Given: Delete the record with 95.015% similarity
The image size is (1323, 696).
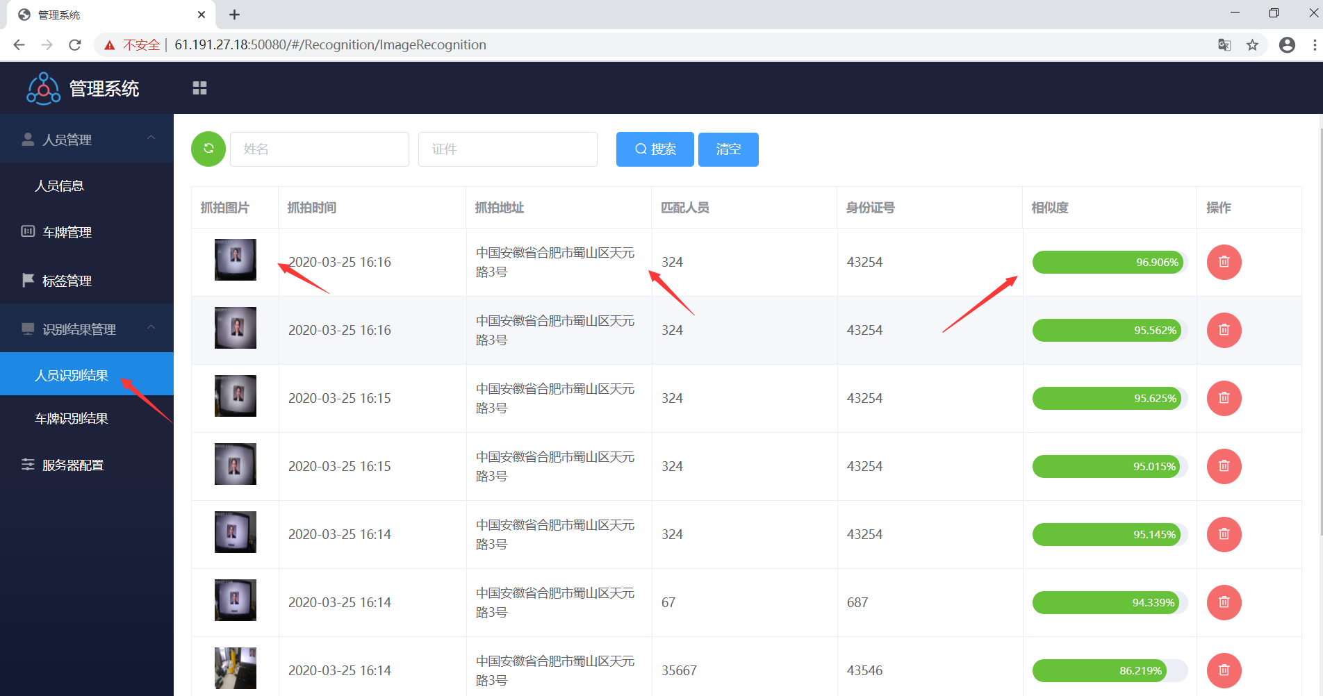Looking at the screenshot, I should [1224, 466].
